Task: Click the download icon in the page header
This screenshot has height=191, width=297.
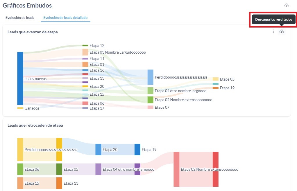Action: (x=287, y=6)
